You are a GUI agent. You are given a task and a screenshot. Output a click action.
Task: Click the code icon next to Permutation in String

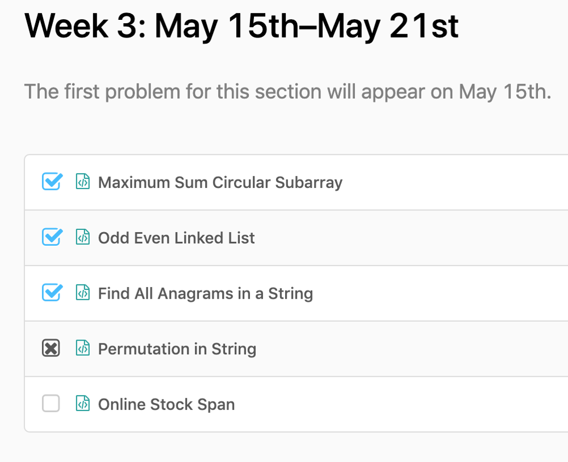tap(82, 348)
